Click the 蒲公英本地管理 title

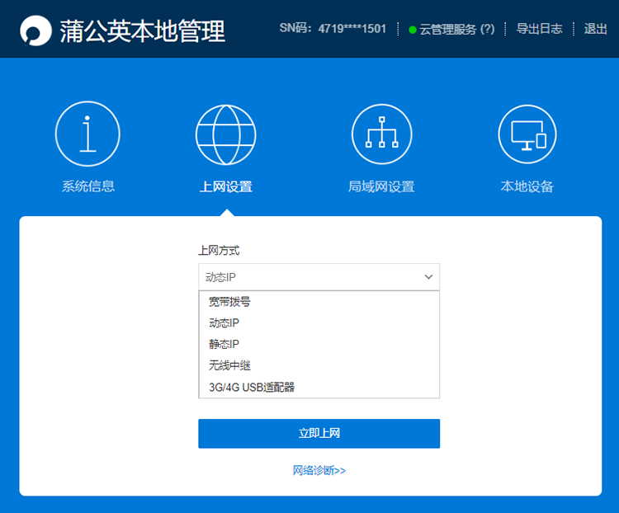tap(143, 31)
